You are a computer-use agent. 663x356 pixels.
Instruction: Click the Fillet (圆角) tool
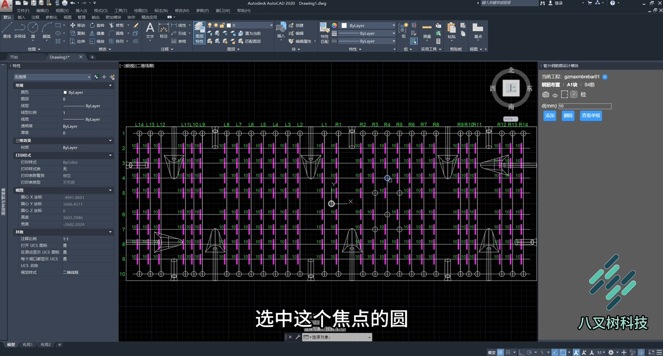(x=116, y=33)
